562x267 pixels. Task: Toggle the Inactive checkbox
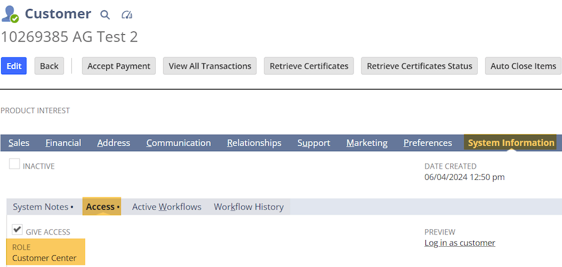pos(15,164)
